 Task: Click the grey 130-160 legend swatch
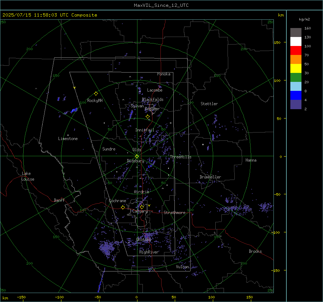point(296,33)
